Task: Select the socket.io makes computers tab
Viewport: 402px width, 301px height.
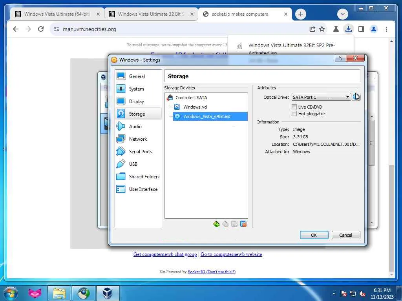Action: pyautogui.click(x=240, y=14)
